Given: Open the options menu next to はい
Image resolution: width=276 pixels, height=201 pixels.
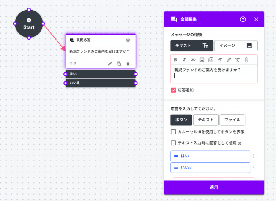Looking at the screenshot, I should pos(254,156).
